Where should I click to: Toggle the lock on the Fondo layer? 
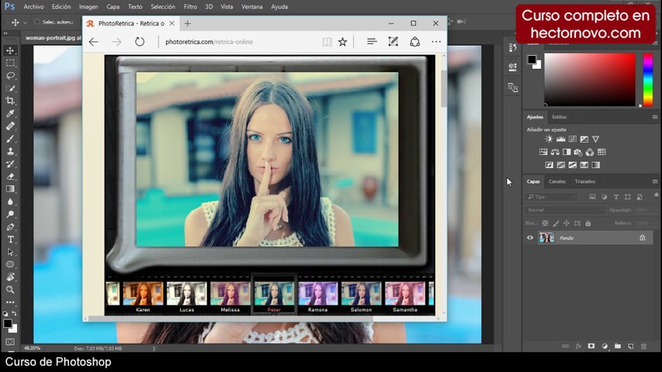point(642,238)
